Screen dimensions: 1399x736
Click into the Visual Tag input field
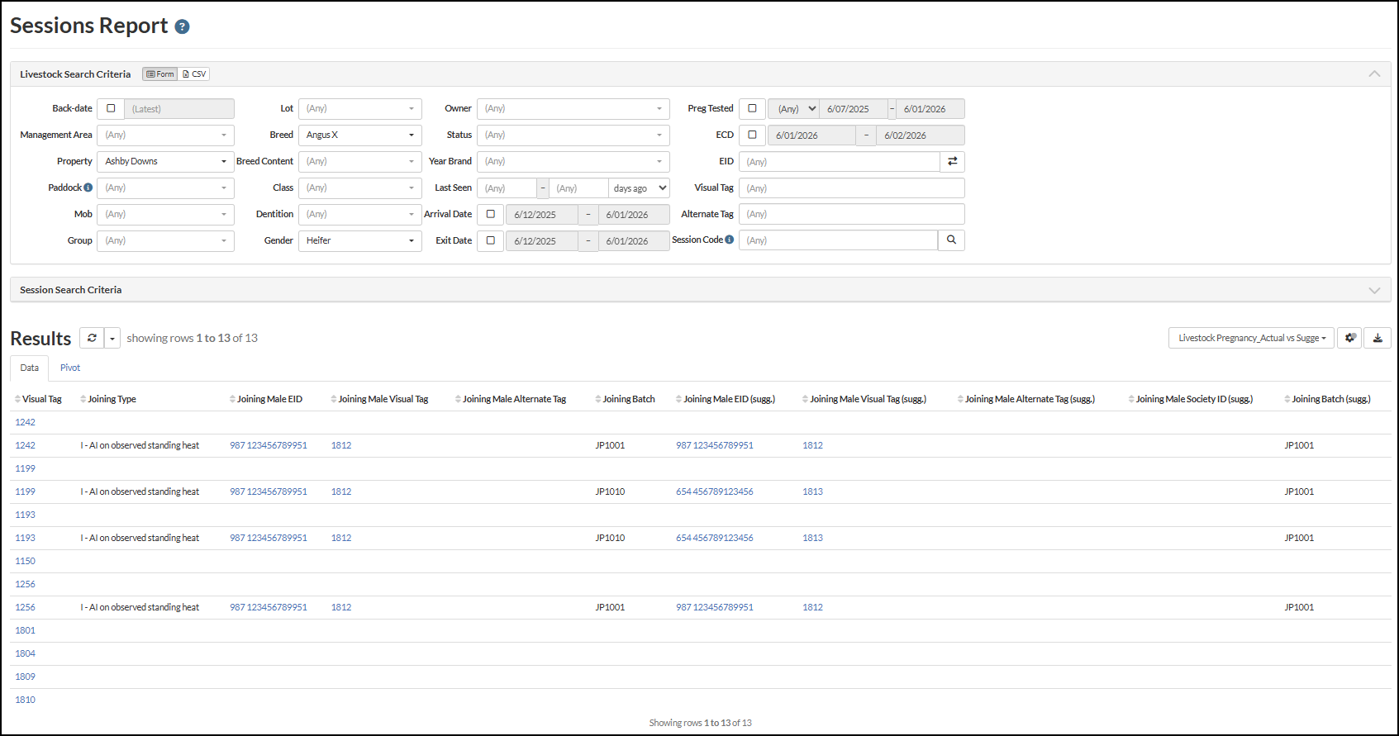coord(851,188)
